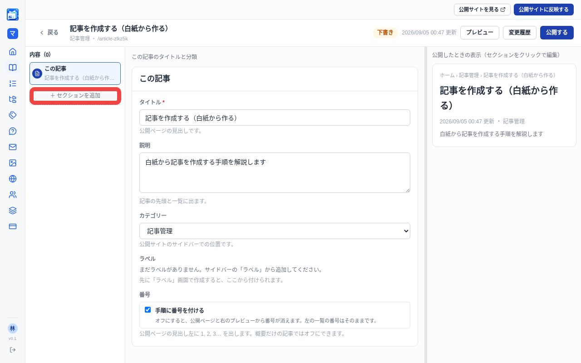Image resolution: width=581 pixels, height=363 pixels.
Task: Open the numbered list icon
Action: [x=13, y=83]
